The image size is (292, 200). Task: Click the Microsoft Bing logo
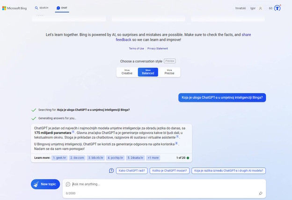[15, 8]
